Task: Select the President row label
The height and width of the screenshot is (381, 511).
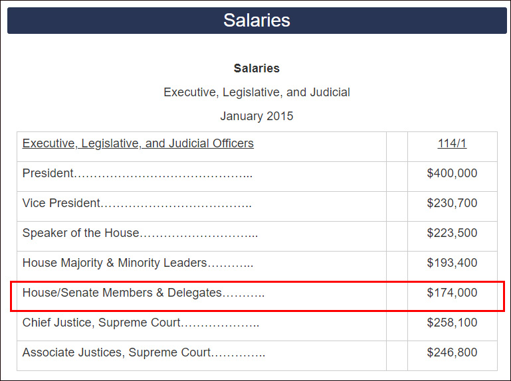Action: pyautogui.click(x=48, y=173)
